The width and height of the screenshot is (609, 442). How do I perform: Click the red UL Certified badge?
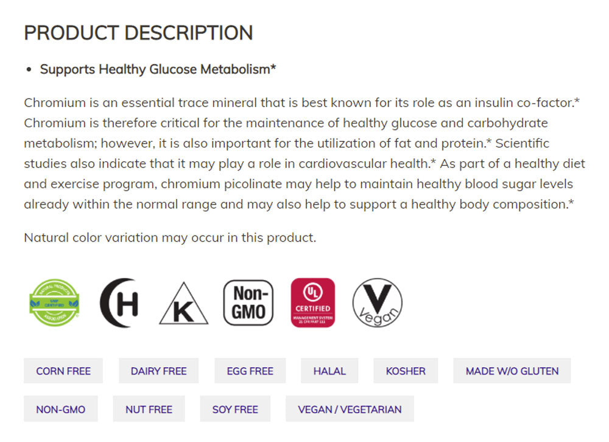pyautogui.click(x=312, y=303)
